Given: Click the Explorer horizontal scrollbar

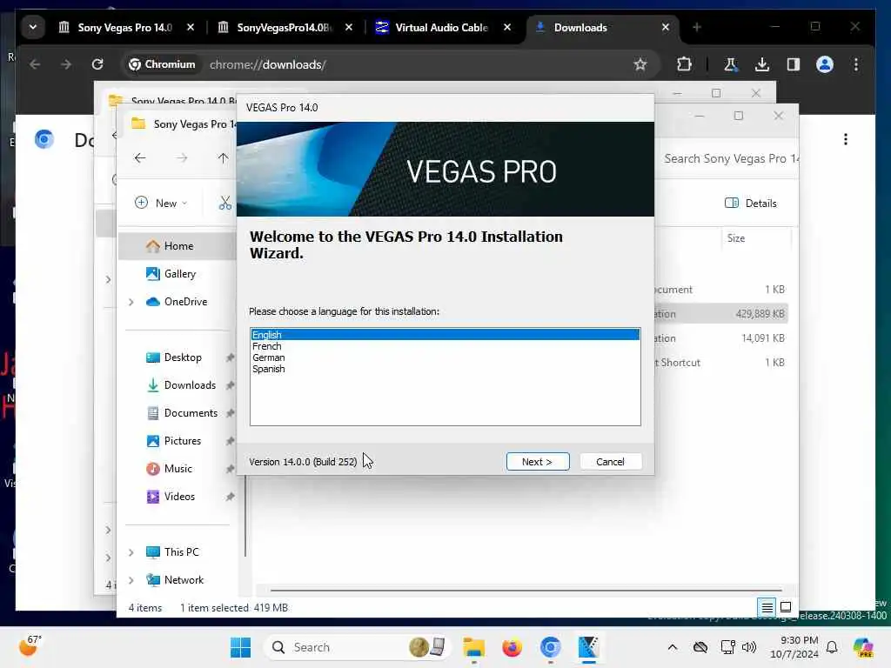Looking at the screenshot, I should pyautogui.click(x=526, y=591).
